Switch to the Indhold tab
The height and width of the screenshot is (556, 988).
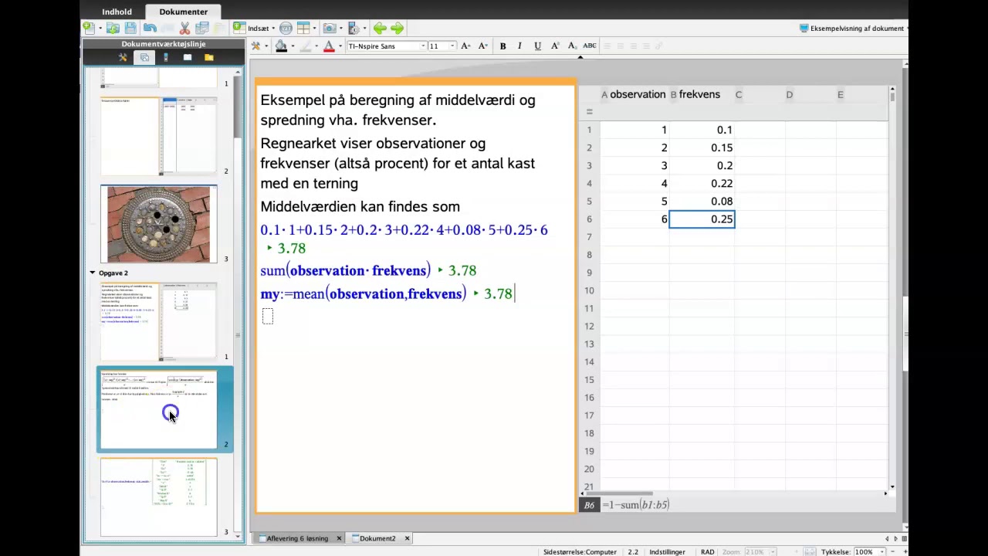117,12
